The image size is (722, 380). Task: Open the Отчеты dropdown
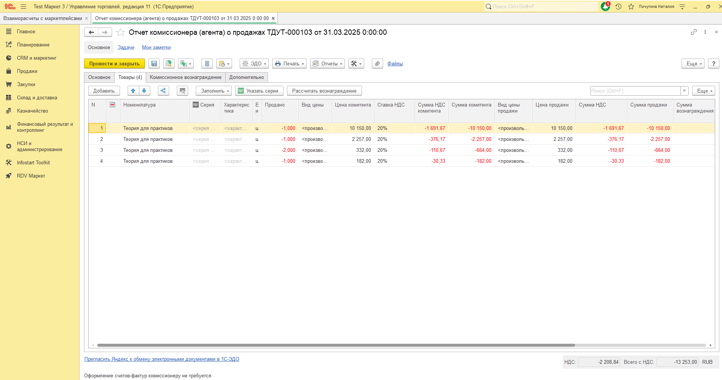[x=327, y=63]
